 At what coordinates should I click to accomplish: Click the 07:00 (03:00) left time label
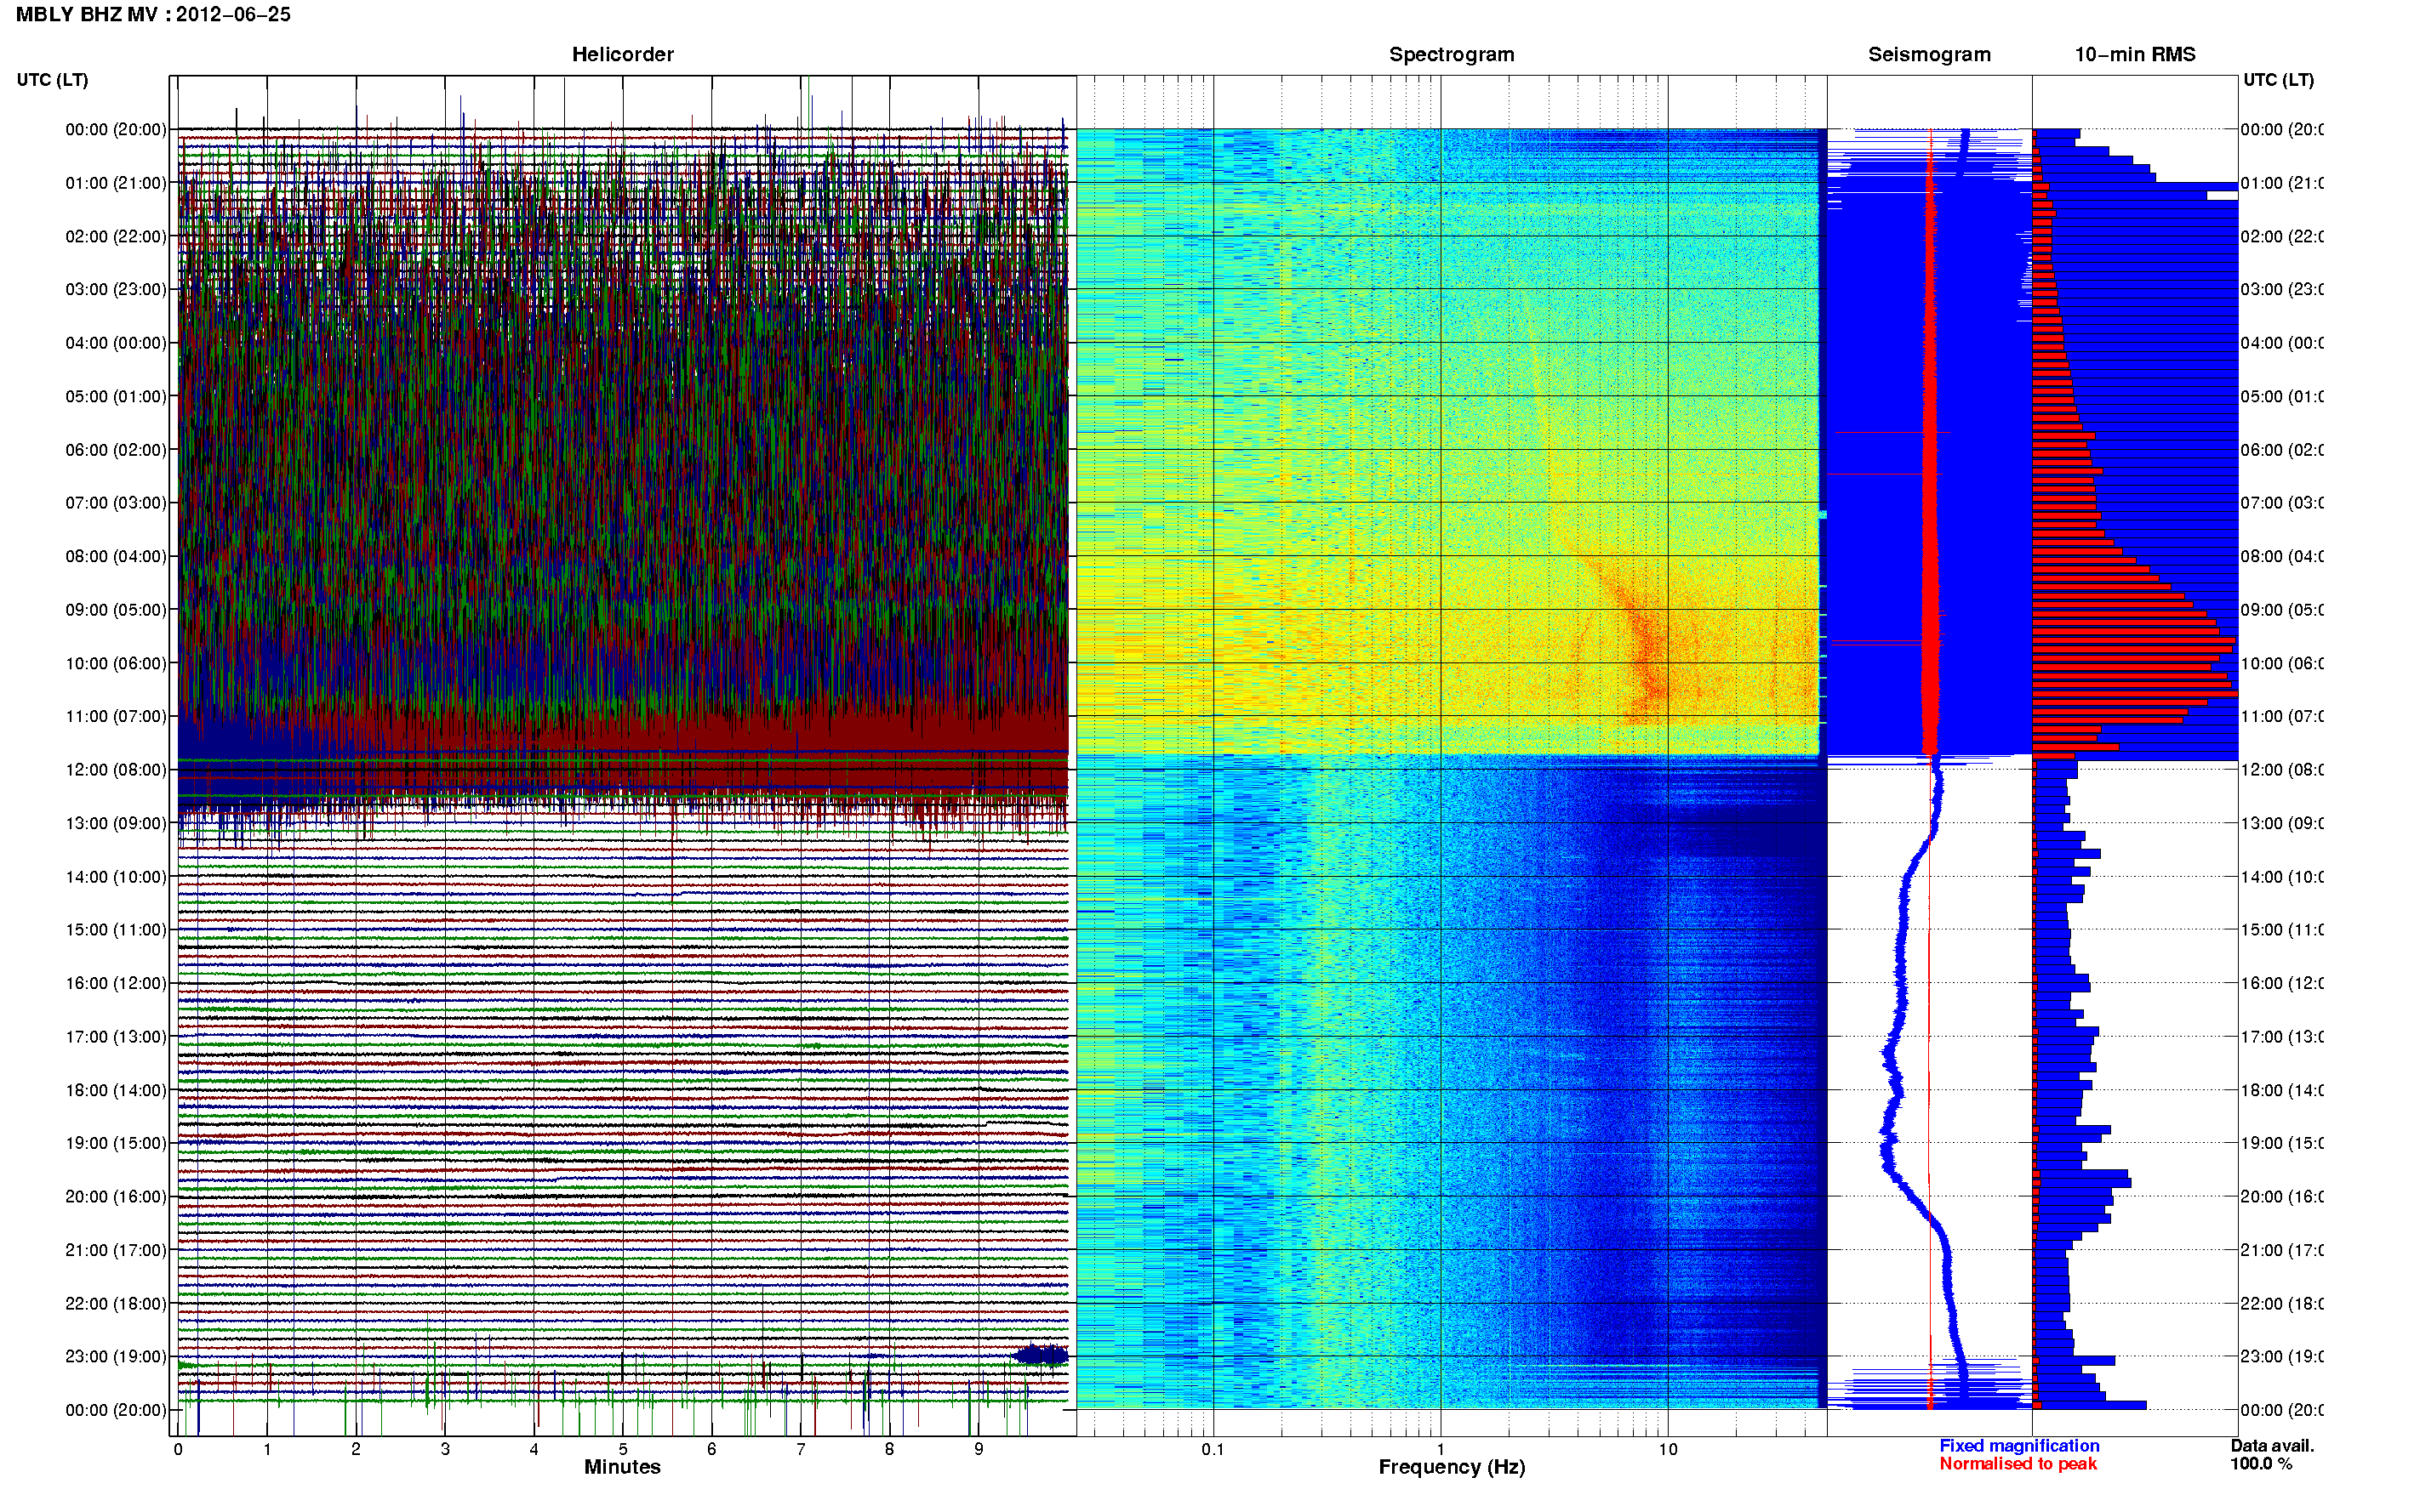[116, 503]
